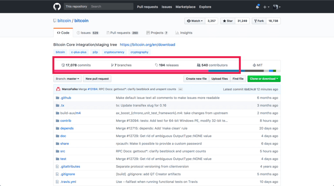334x186 pixels.
Task: Click the folder icon for doc
Action: coord(57,136)
